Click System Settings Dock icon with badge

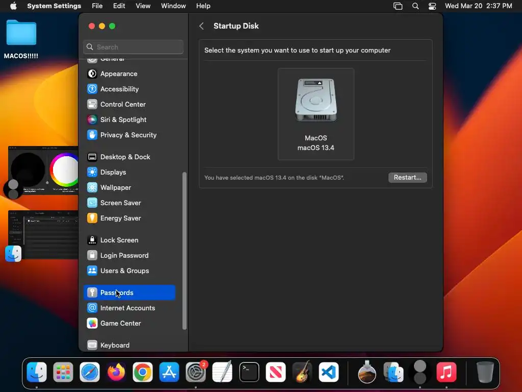click(x=196, y=372)
